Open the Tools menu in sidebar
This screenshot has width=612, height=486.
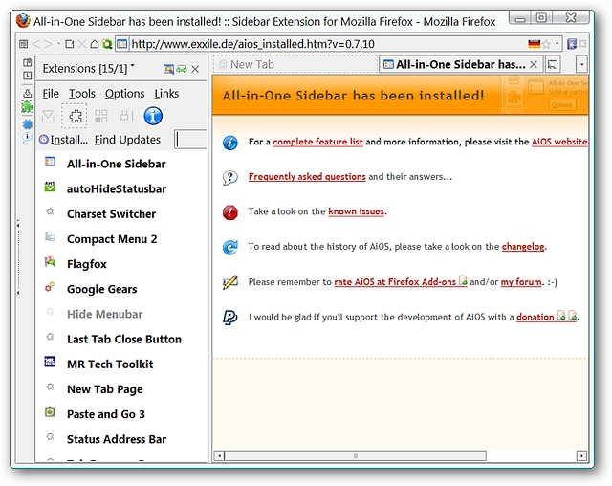82,94
